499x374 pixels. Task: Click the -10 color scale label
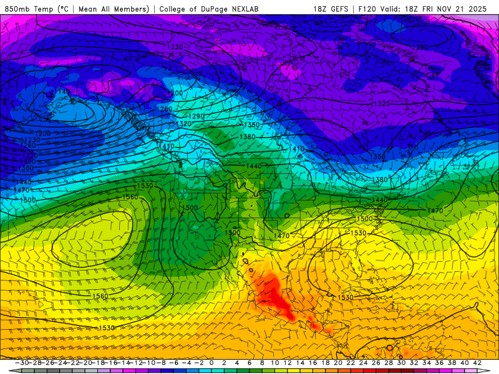pyautogui.click(x=149, y=363)
